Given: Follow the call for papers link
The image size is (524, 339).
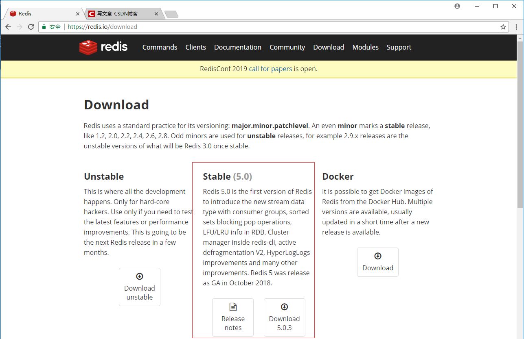Looking at the screenshot, I should [270, 69].
